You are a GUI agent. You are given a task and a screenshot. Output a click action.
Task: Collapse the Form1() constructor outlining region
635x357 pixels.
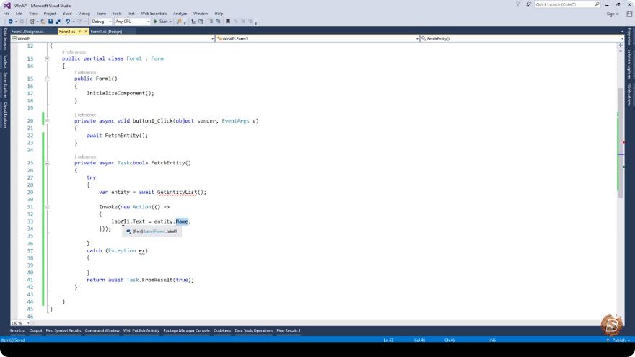coord(47,79)
